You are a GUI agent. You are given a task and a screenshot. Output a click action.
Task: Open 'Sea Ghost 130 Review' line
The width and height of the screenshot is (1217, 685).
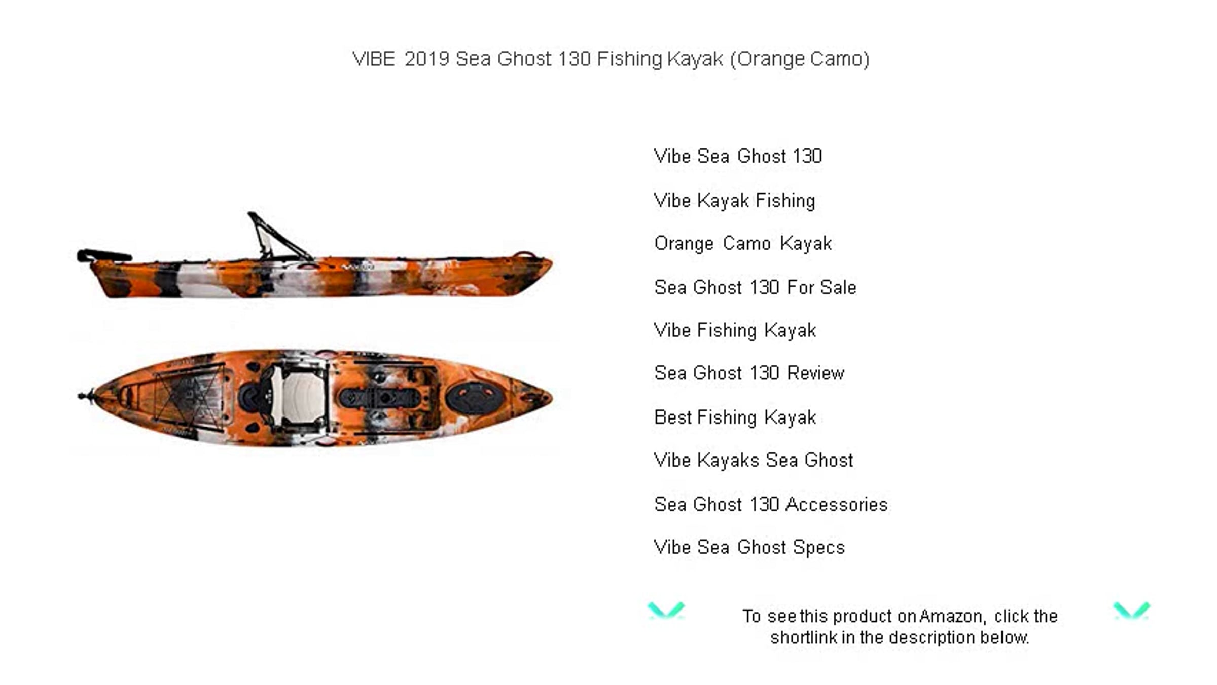[749, 373]
